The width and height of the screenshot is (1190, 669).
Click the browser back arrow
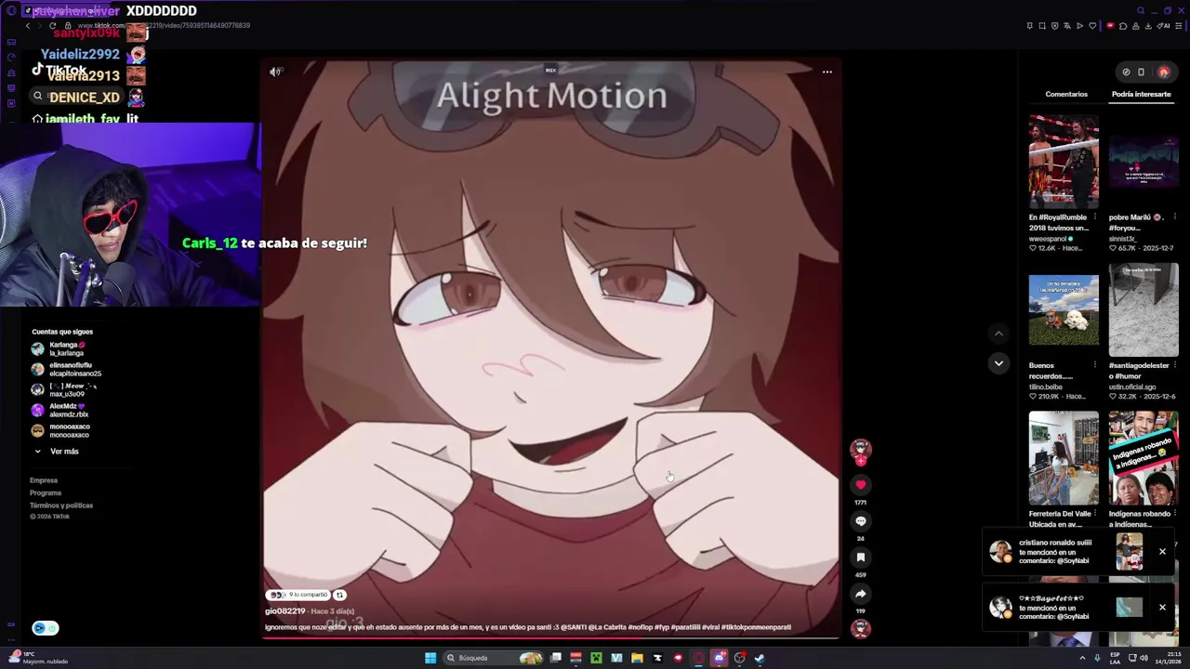tap(27, 26)
